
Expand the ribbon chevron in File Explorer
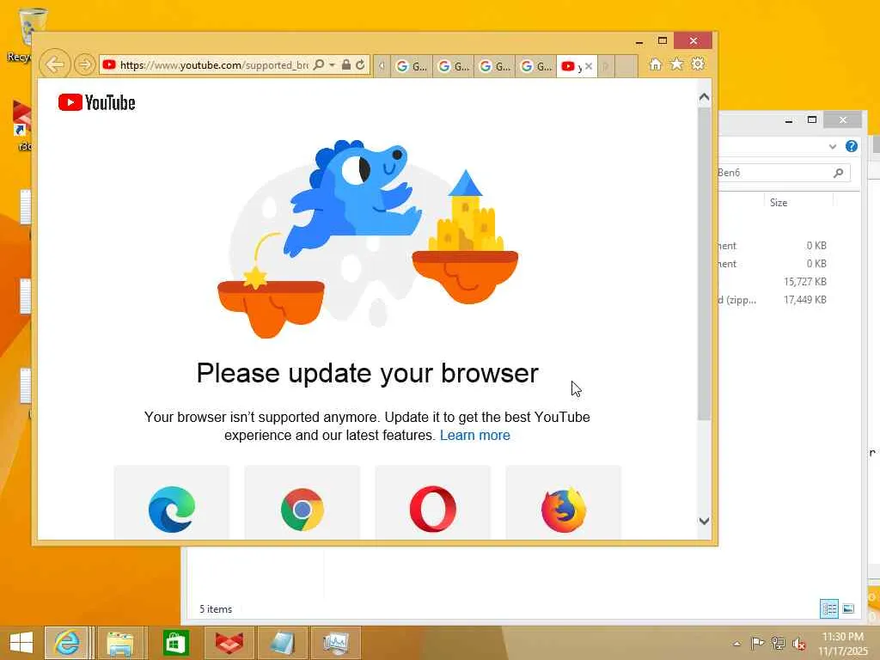click(x=832, y=146)
